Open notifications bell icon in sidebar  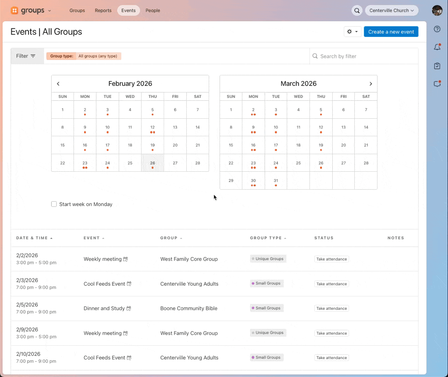(x=437, y=47)
